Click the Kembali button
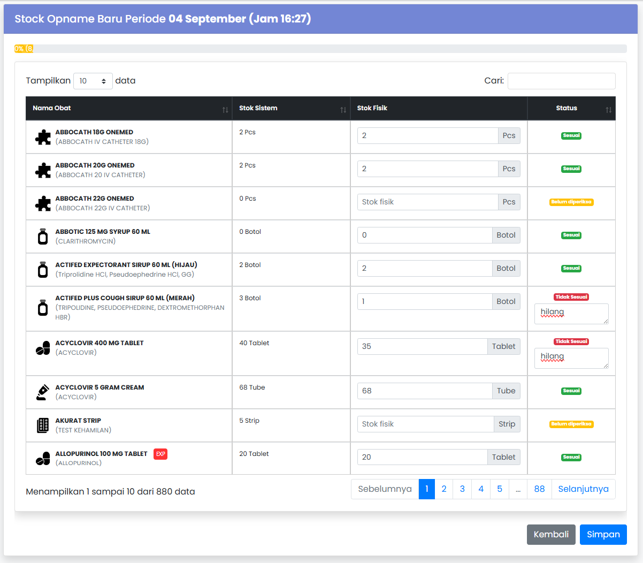Image resolution: width=643 pixels, height=563 pixels. tap(551, 534)
